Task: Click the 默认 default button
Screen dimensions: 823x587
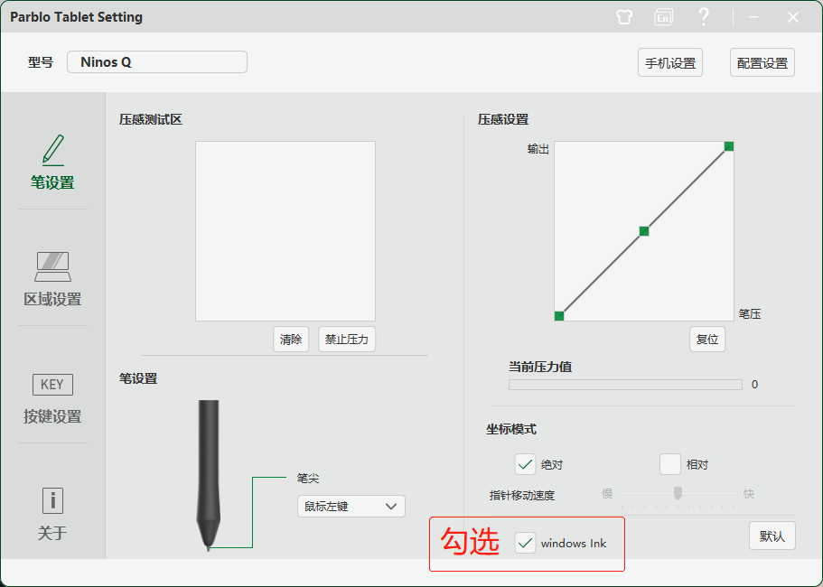Action: (x=772, y=536)
